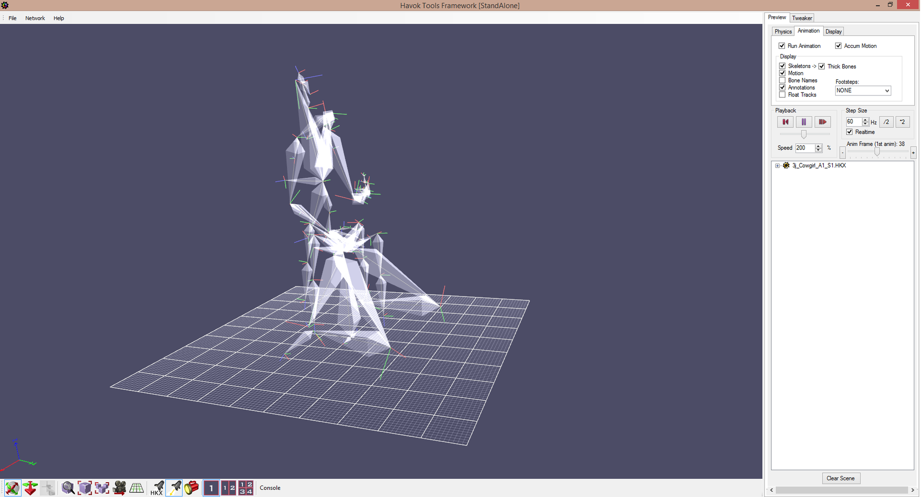Expand the 3j_Cowgirl_A1_S1.HKX tree node
The image size is (921, 497).
point(778,165)
